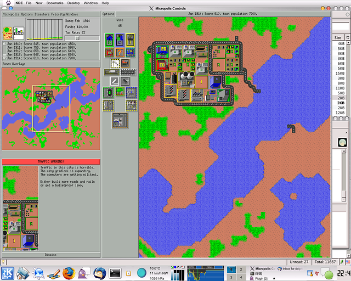Click the Tax Rate slider
The height and width of the screenshot is (281, 351).
(78, 38)
